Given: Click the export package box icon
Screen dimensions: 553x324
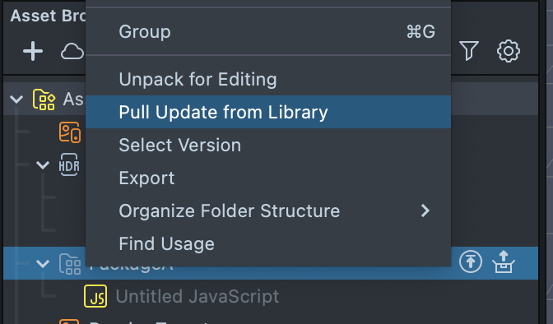Looking at the screenshot, I should (504, 262).
